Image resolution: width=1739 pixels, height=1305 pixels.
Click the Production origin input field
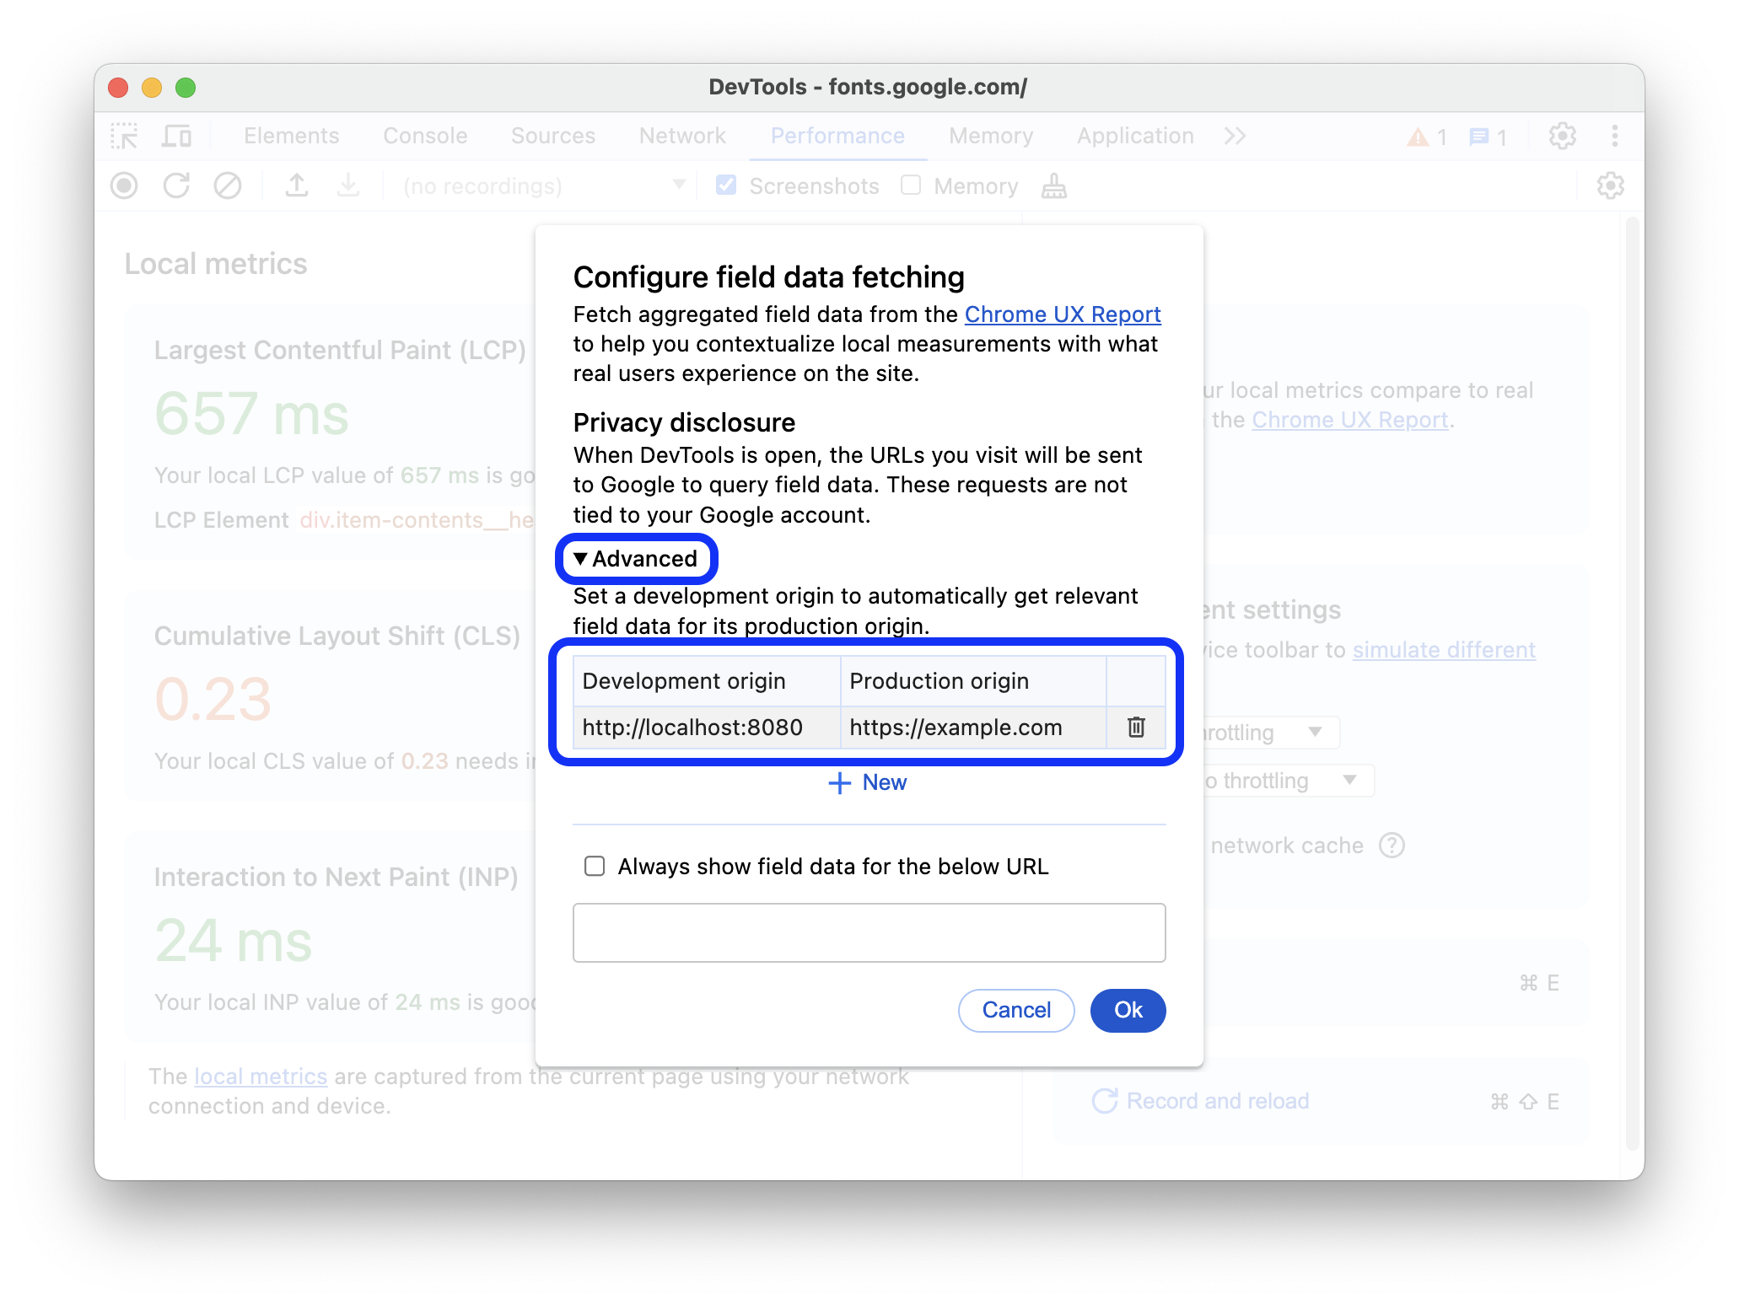click(966, 727)
